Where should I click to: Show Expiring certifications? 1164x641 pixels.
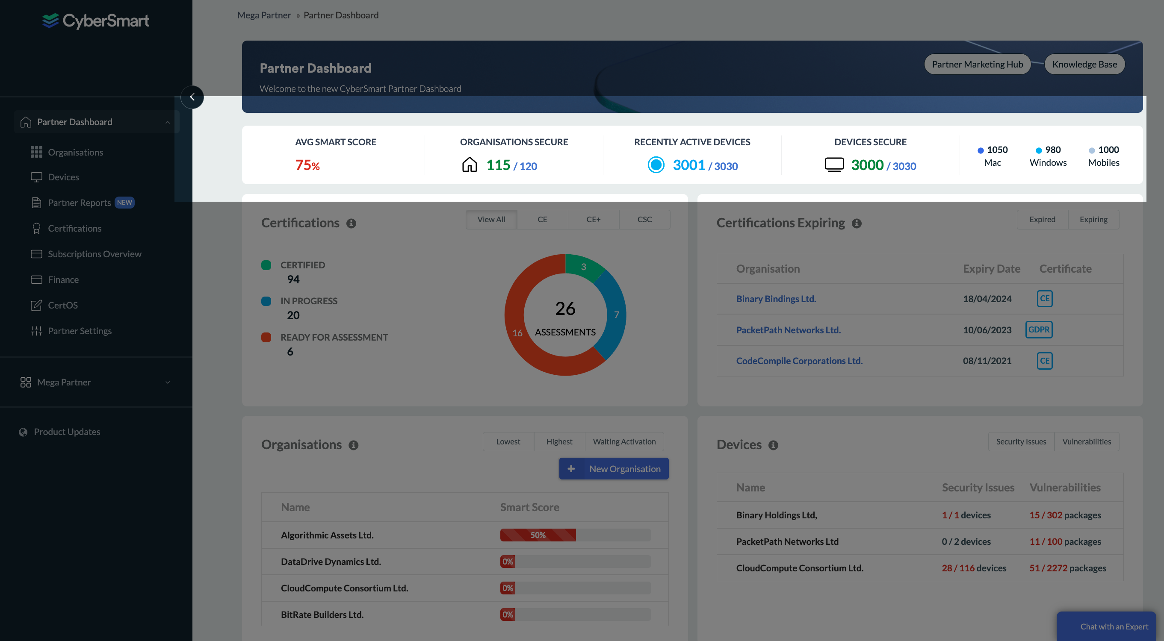[x=1093, y=219]
